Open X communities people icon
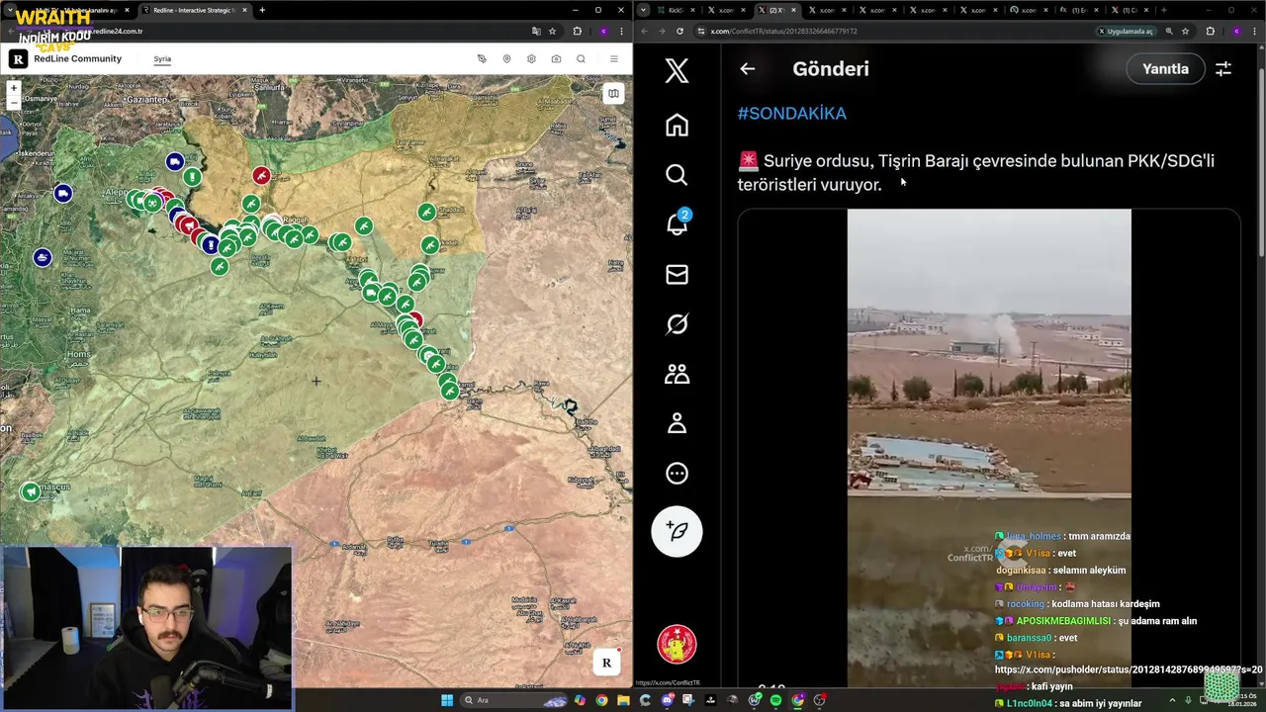Screen dimensions: 1266x712 coord(677,373)
